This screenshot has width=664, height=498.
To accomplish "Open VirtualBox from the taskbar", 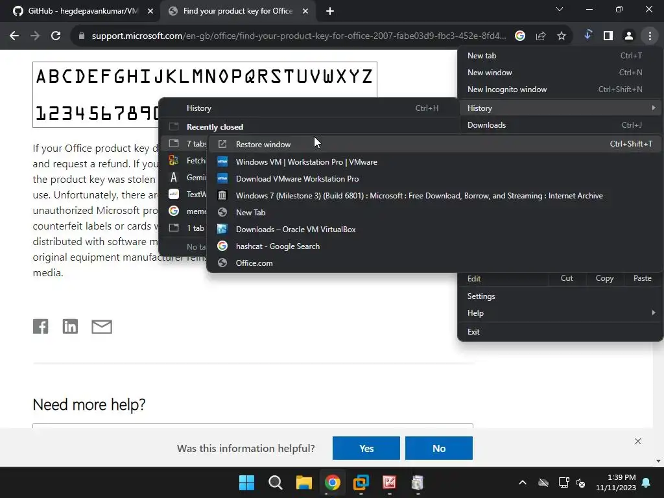I will pos(361,482).
